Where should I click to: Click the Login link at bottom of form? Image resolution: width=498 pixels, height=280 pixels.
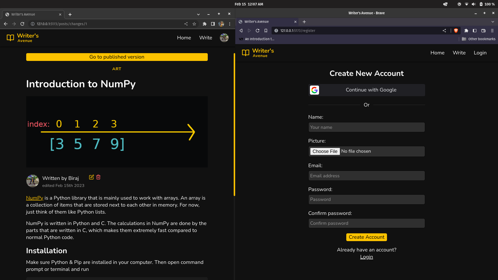point(367,257)
